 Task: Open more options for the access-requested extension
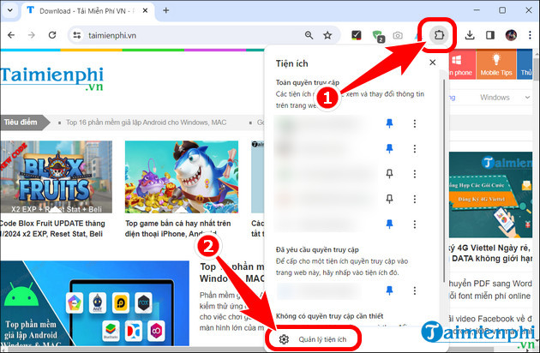point(415,290)
